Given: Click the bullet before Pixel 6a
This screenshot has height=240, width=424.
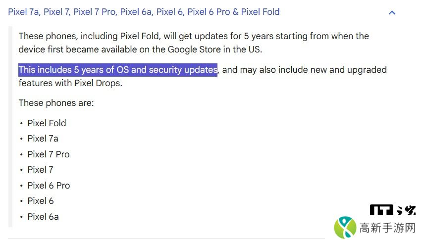Looking at the screenshot, I should (21, 217).
